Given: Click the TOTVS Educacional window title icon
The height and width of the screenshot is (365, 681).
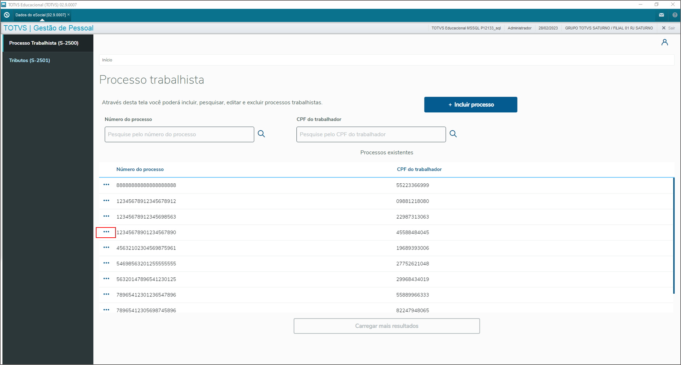Looking at the screenshot, I should pos(4,5).
